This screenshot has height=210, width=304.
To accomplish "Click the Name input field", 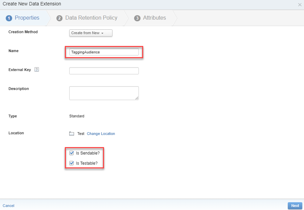I will pos(104,52).
